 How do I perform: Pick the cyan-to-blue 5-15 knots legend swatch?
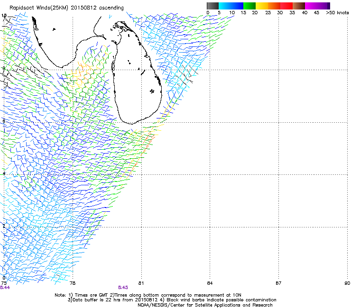(x=231, y=6)
